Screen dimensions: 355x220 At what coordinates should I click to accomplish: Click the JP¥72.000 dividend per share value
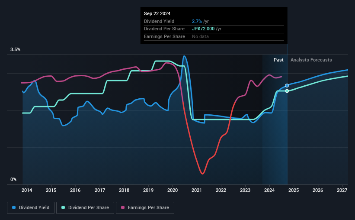(203, 29)
